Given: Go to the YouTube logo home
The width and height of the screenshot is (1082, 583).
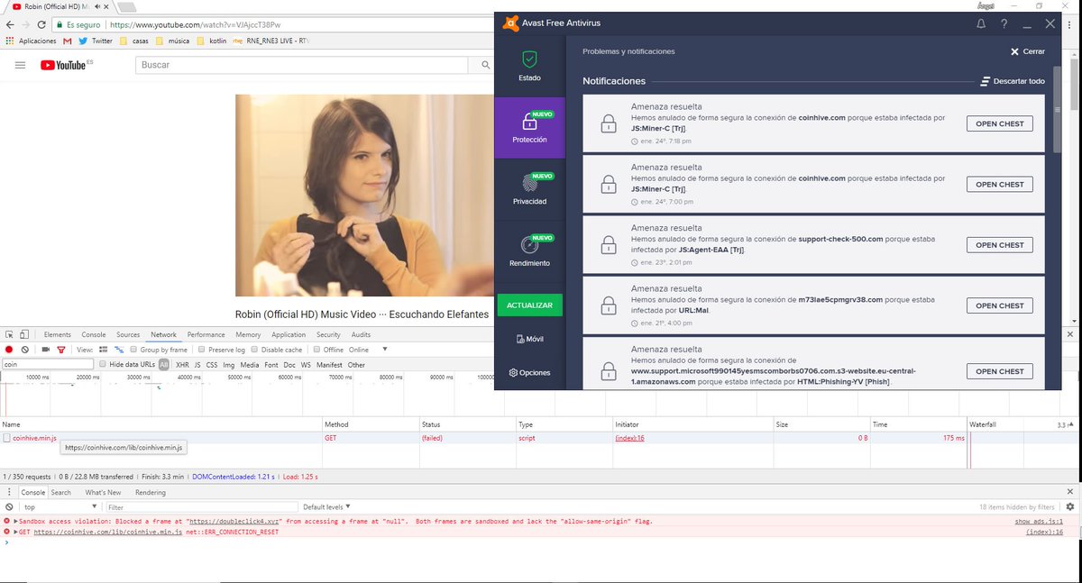Looking at the screenshot, I should [66, 65].
